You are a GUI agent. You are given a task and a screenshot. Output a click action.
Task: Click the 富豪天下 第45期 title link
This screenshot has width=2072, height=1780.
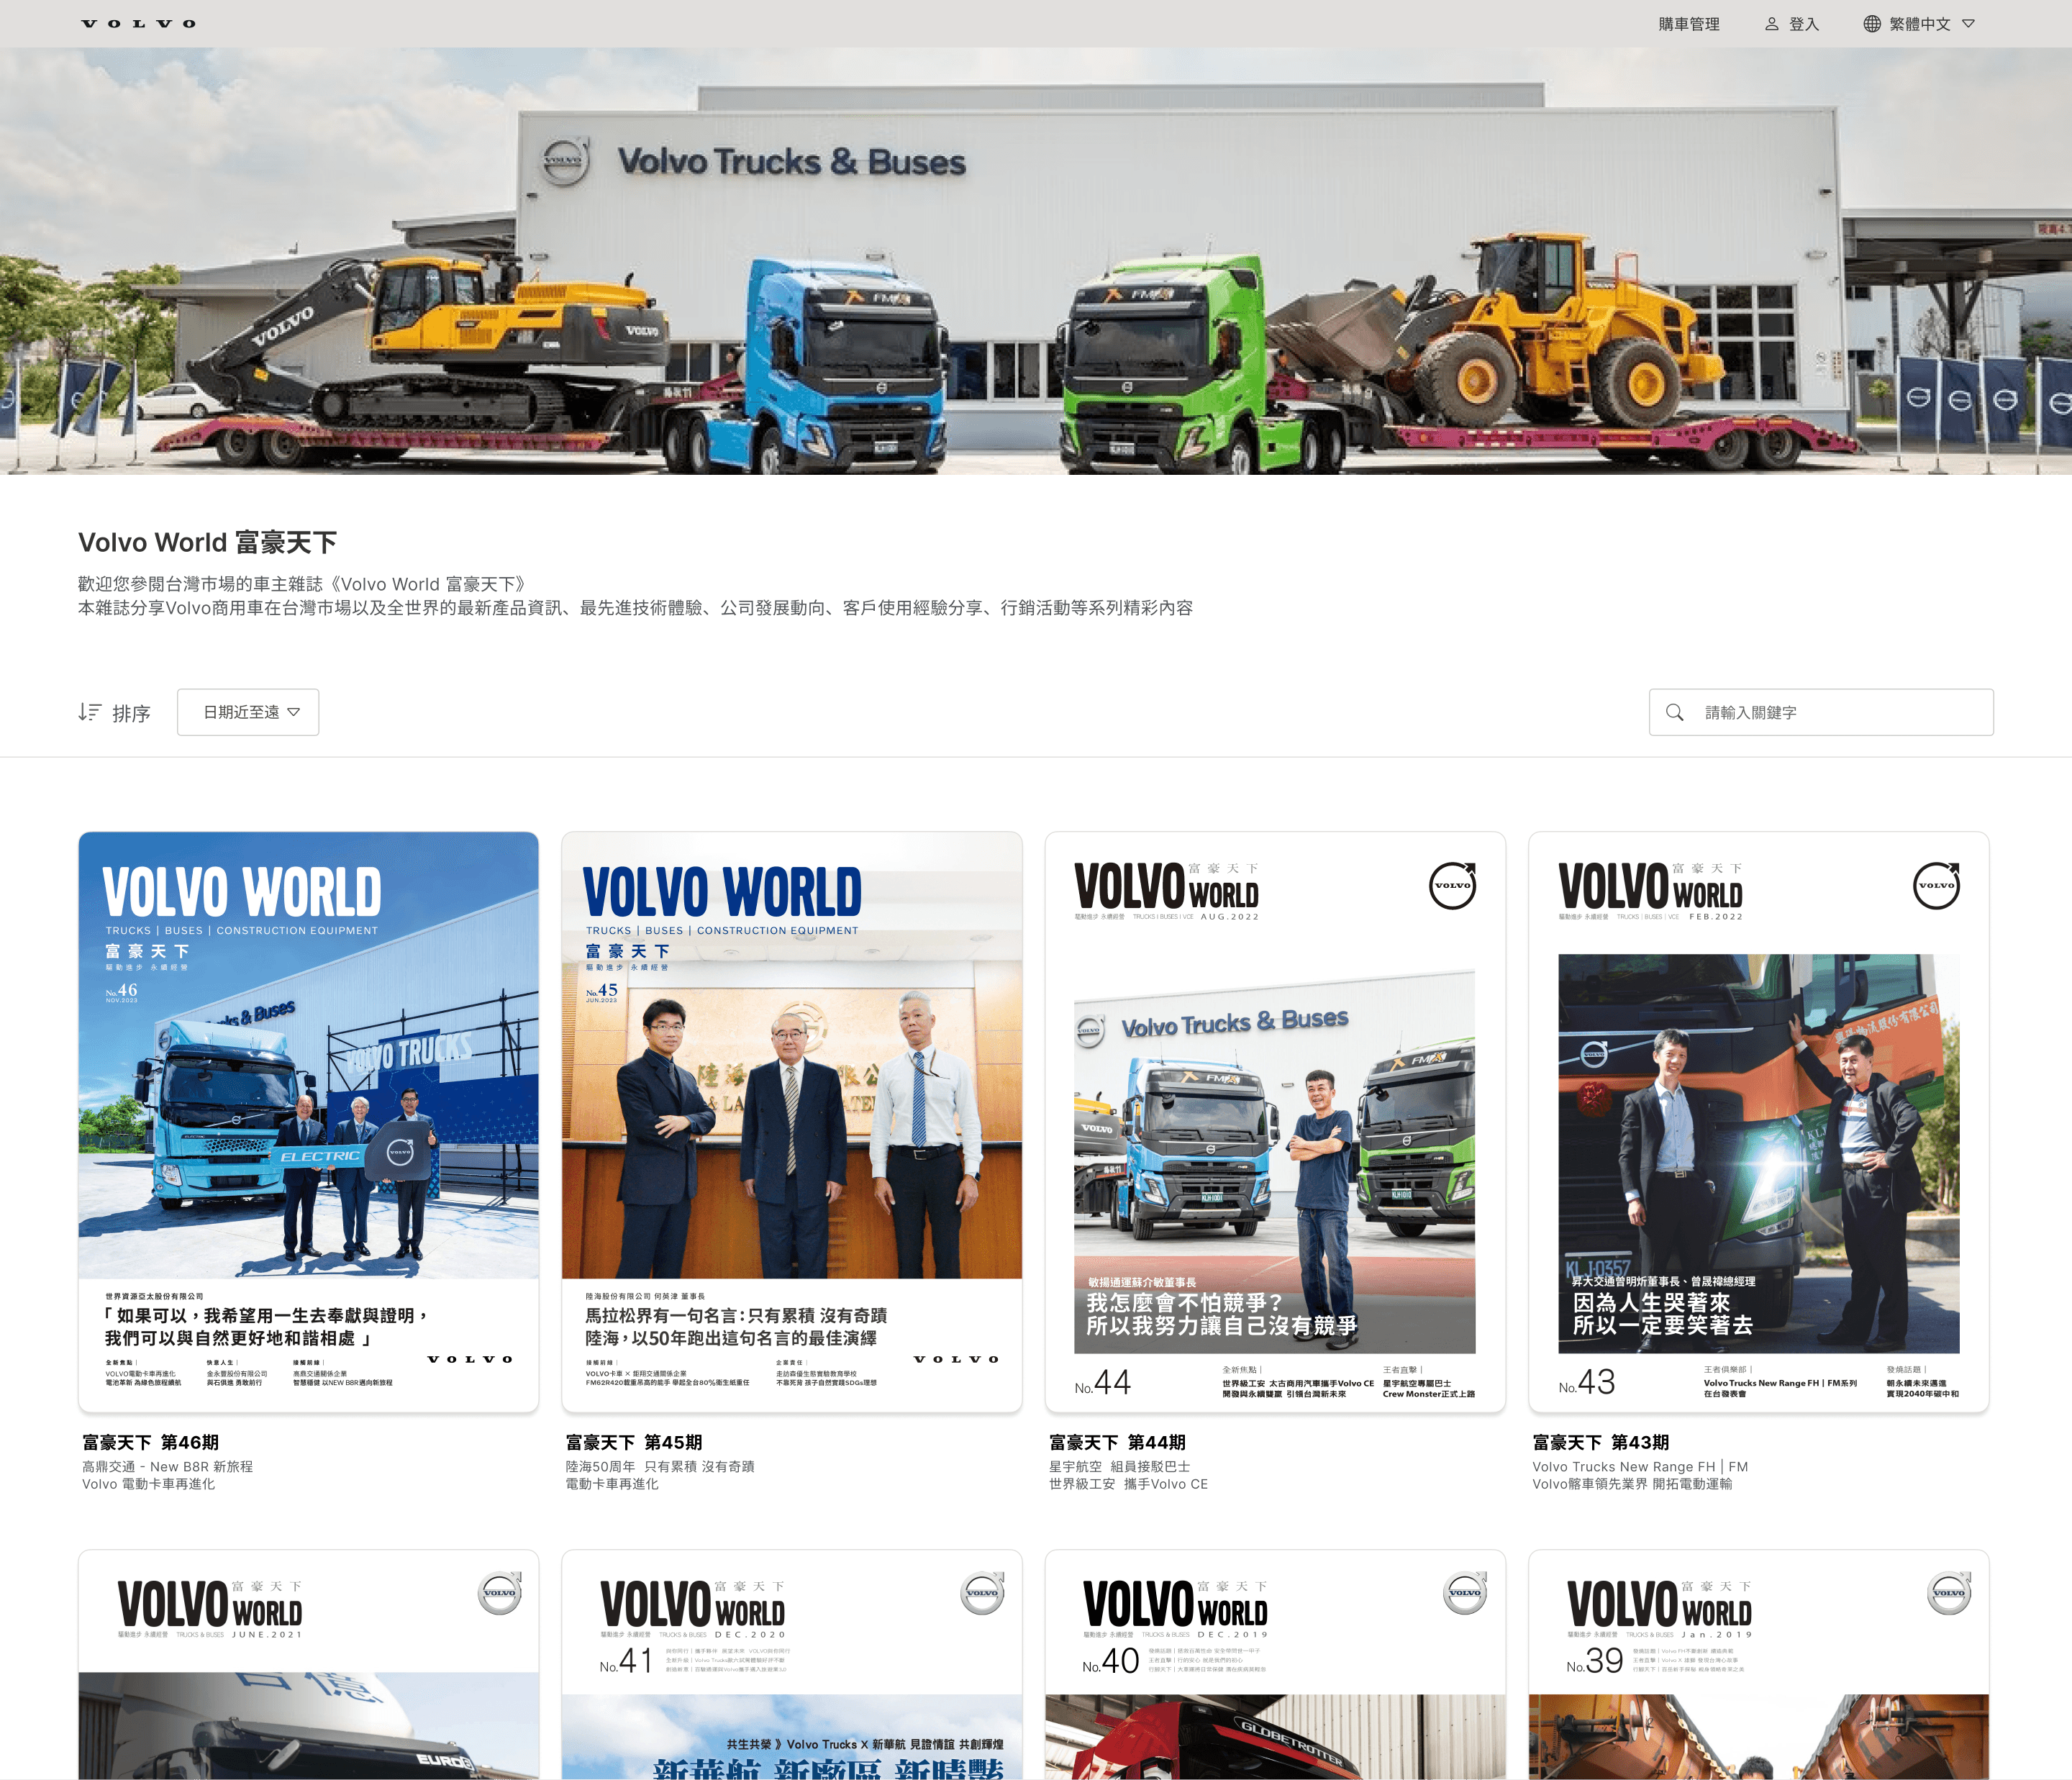[634, 1442]
